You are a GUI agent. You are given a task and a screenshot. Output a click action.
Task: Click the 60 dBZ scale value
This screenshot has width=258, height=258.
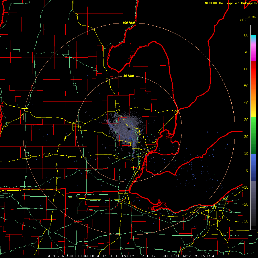246,69
